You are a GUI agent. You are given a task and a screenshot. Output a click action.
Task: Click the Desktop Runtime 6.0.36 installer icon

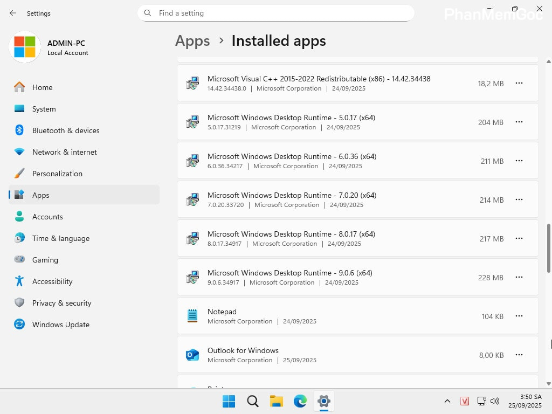[x=192, y=161]
